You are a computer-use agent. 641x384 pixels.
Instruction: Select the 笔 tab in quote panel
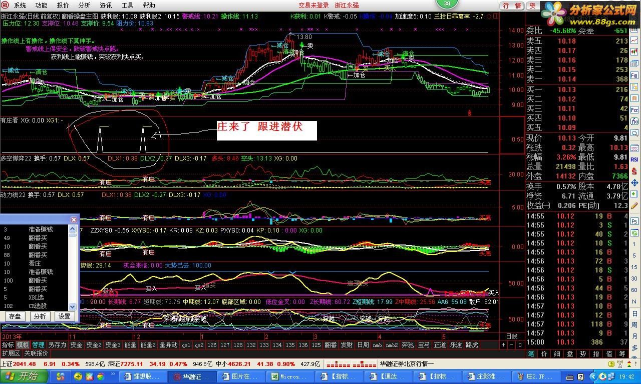[531, 353]
